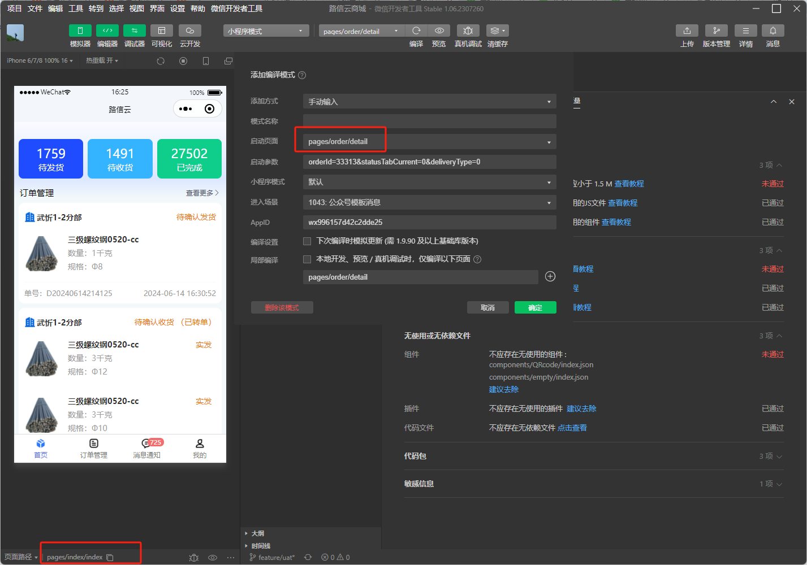The image size is (807, 565).
Task: Open the 点击查看 link for 代码文件
Action: coord(572,428)
